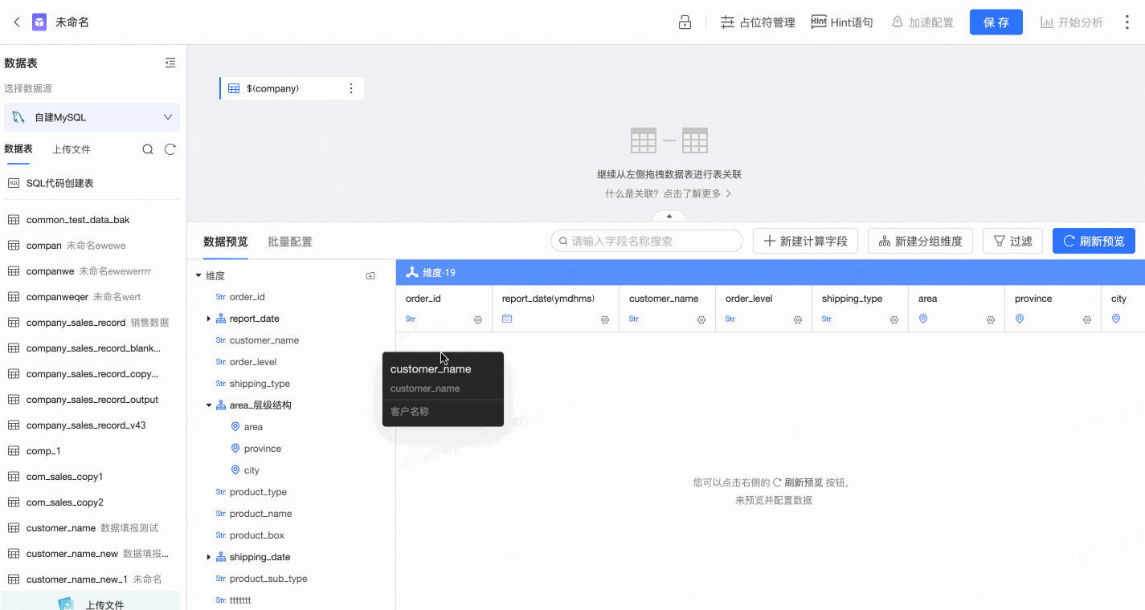This screenshot has width=1145, height=610.
Task: Open the ${company} node options menu
Action: (x=350, y=88)
